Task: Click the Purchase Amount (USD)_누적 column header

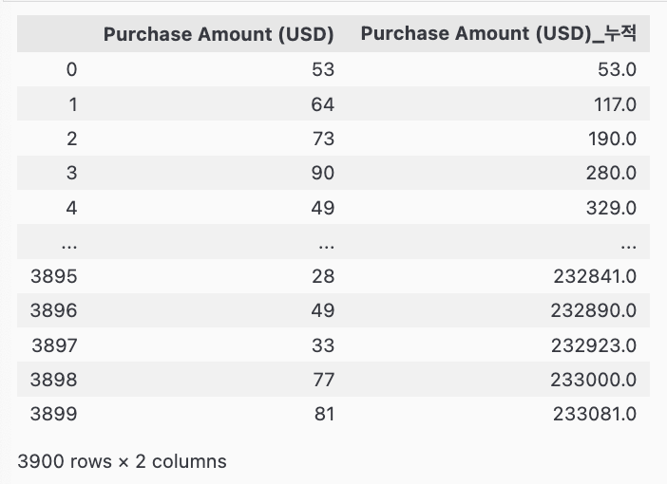Action: (x=498, y=35)
